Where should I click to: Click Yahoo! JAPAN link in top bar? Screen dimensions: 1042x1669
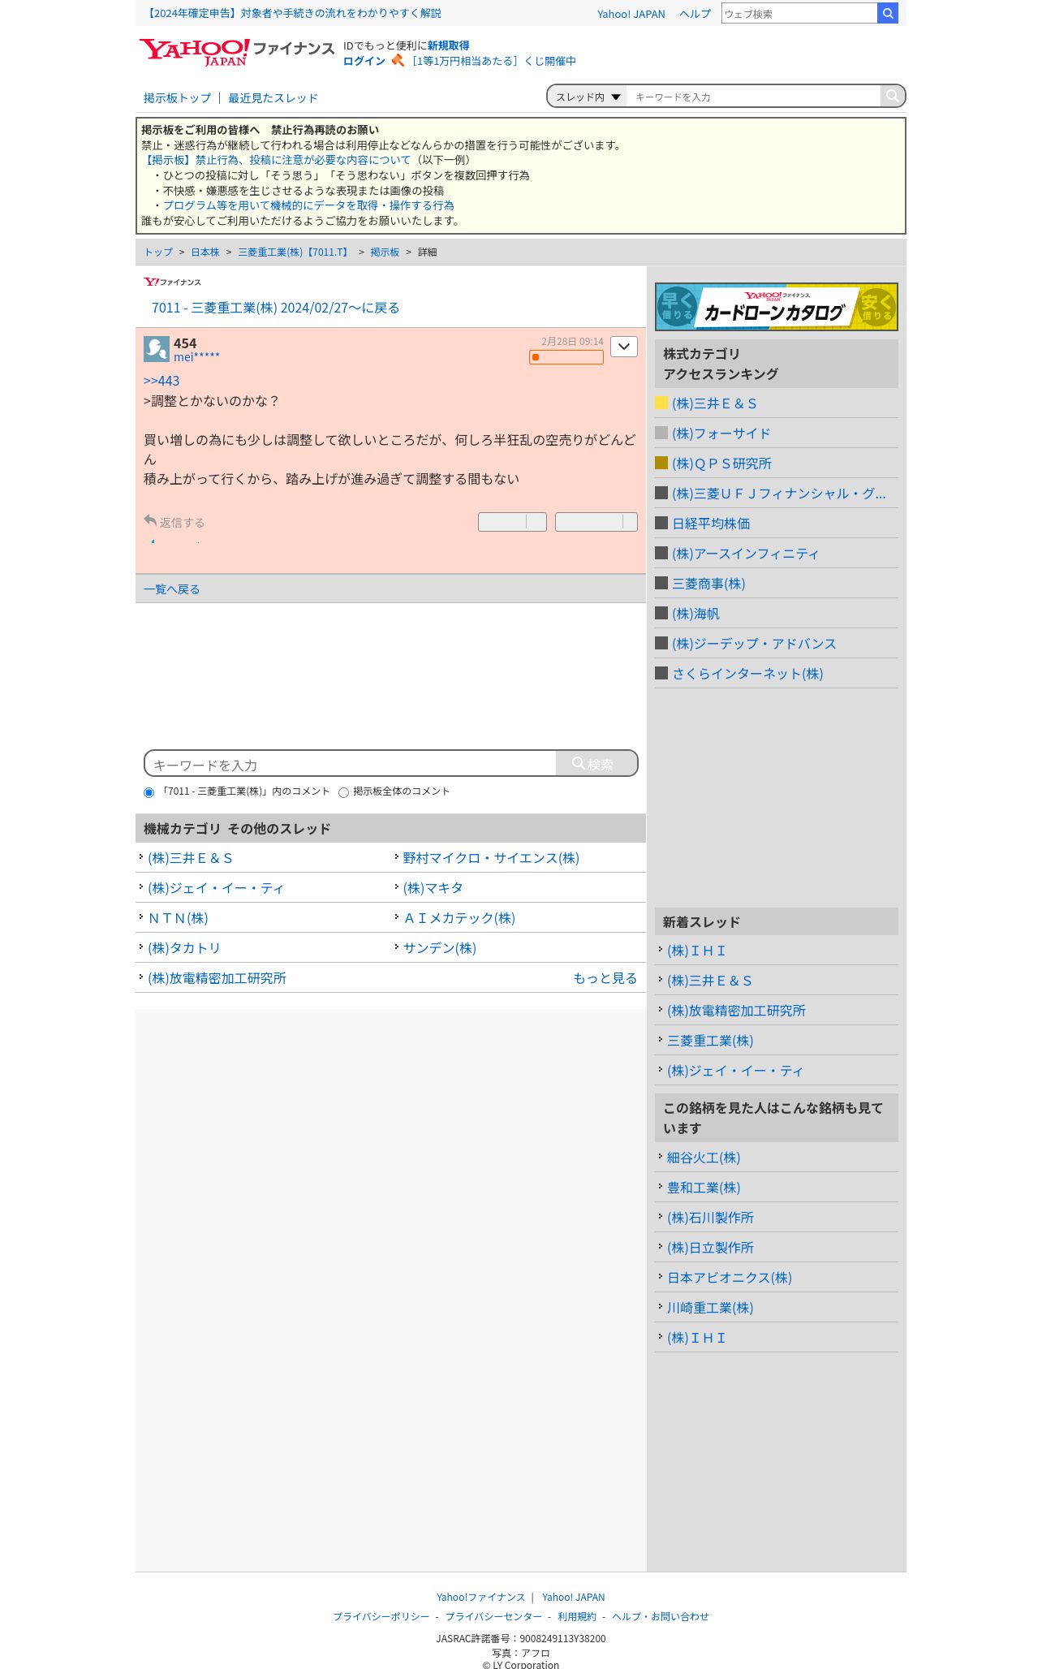coord(631,14)
